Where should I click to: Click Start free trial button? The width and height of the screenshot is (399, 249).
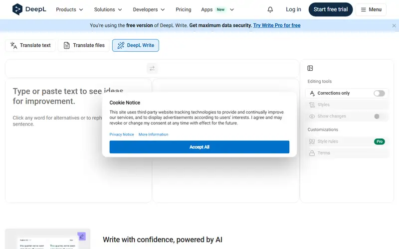331,9
